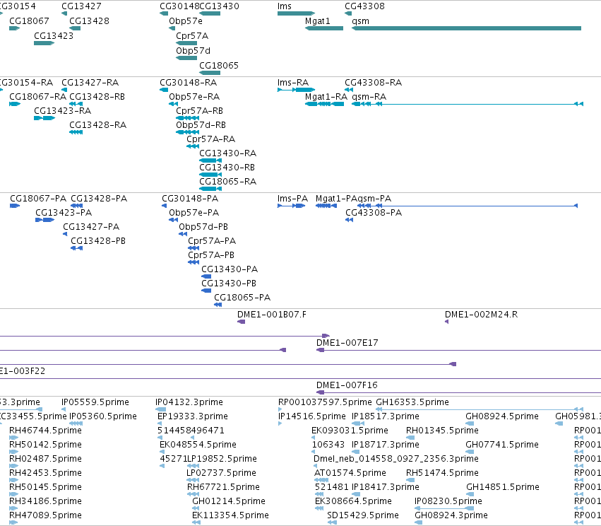Image resolution: width=601 pixels, height=526 pixels.
Task: Click the CG13423 gene arrow glyph
Action: [x=44, y=43]
